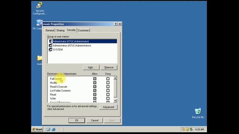Click the group icon beside Administrators entry
This screenshot has width=239, height=134.
pyautogui.click(x=50, y=45)
